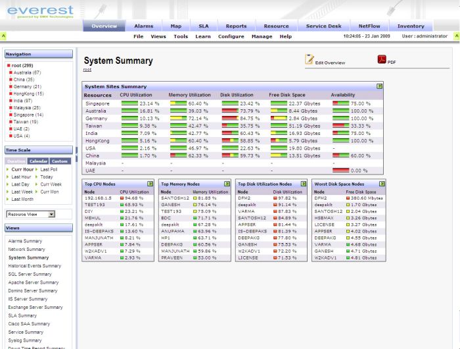Click the sidebar collapse handle
The height and width of the screenshot is (349, 460).
77,155
